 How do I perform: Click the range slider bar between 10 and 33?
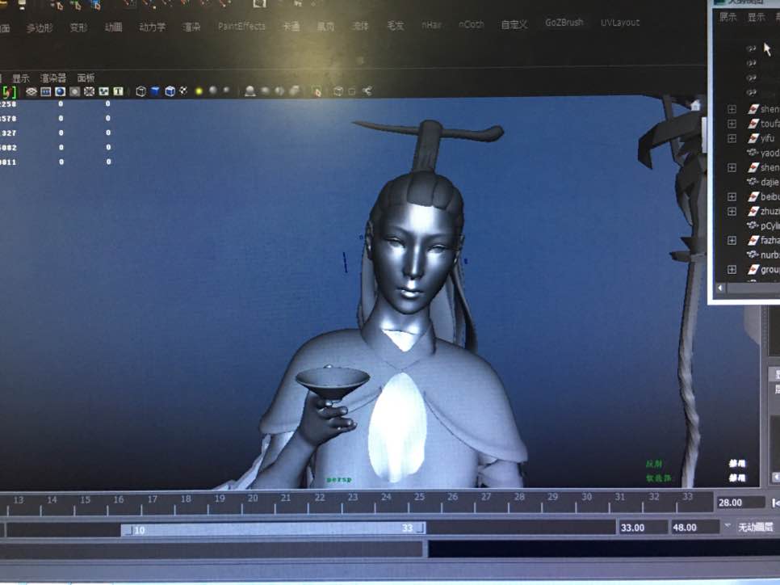273,528
